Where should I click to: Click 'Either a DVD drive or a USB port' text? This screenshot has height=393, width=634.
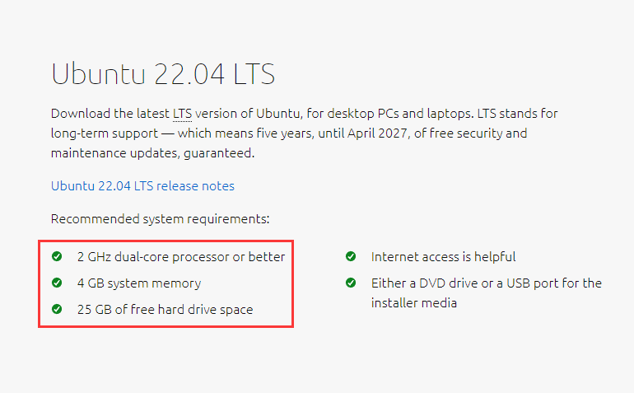tap(486, 283)
